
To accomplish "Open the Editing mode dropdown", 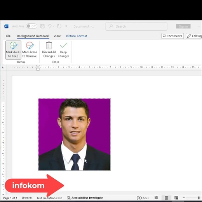I will (194, 36).
